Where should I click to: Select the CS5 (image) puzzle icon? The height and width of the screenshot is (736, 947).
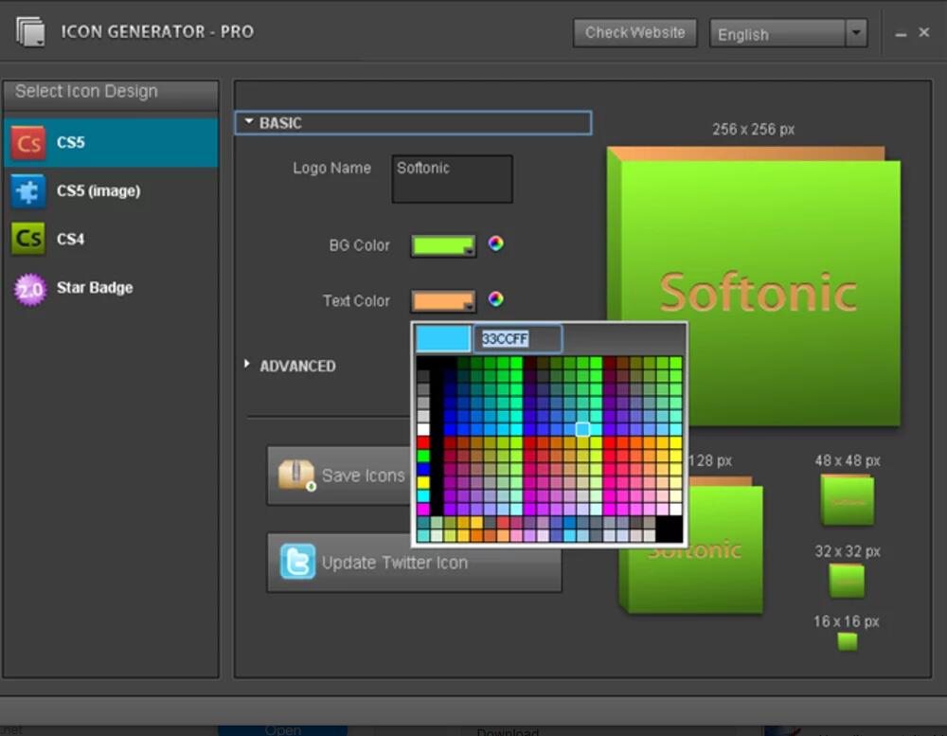coord(27,191)
